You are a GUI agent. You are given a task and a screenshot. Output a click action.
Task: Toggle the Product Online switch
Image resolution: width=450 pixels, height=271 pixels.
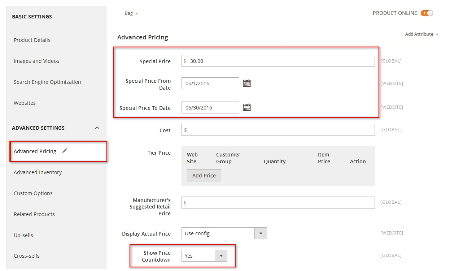pyautogui.click(x=427, y=13)
